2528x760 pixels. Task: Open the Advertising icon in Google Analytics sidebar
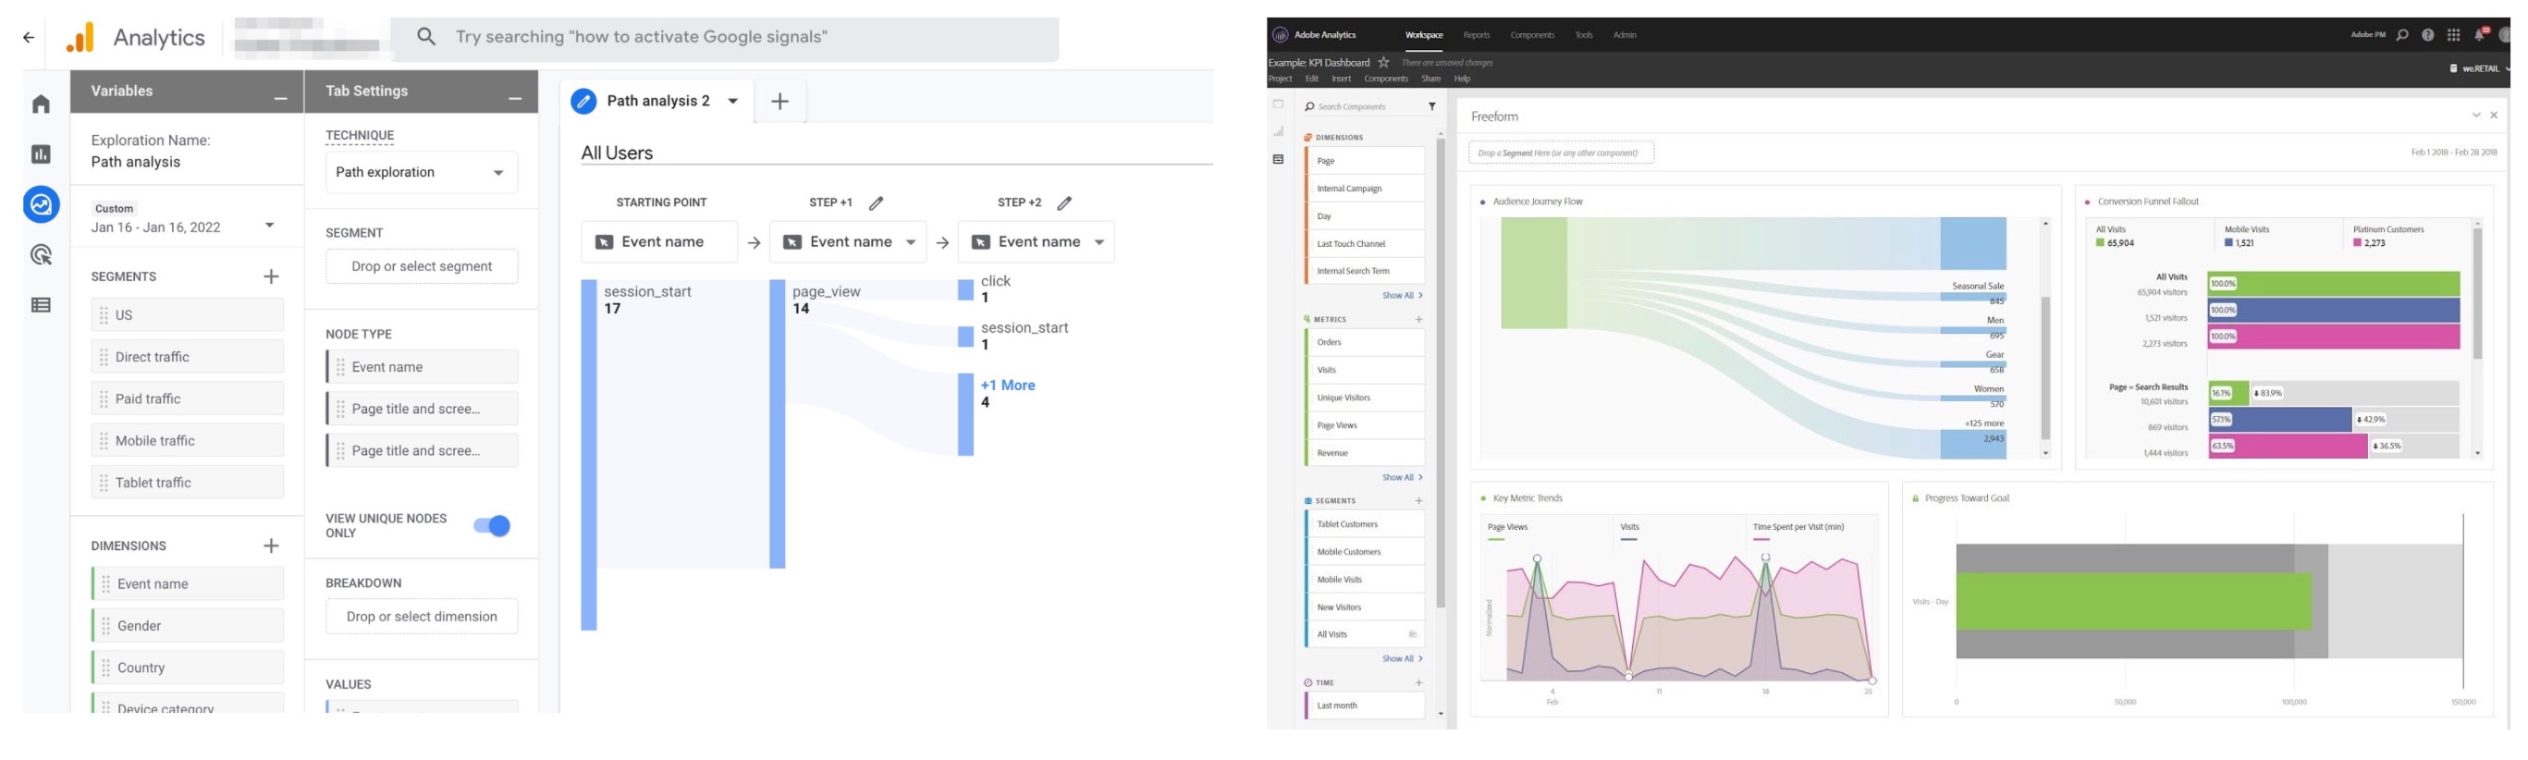pos(42,255)
